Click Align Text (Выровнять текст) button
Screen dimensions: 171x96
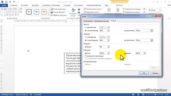[92, 12]
